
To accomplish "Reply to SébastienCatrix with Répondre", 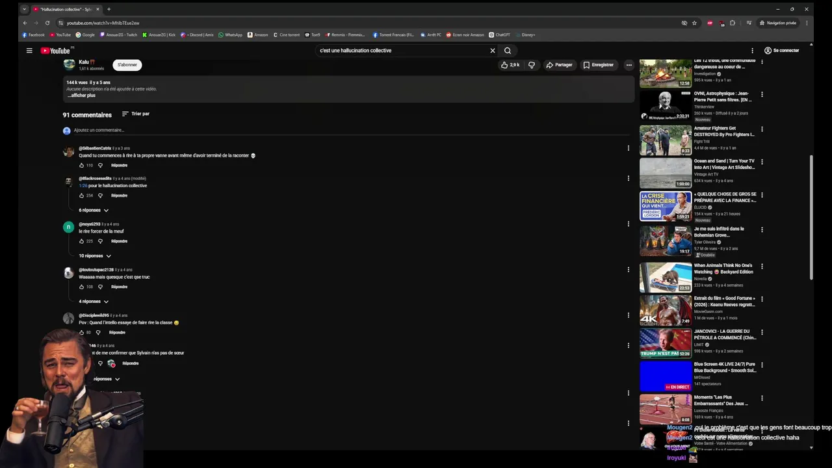I will 119,165.
